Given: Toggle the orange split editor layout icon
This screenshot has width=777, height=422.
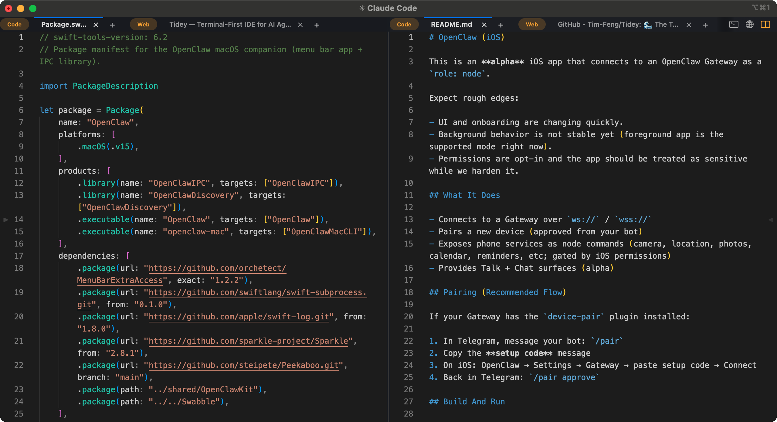Looking at the screenshot, I should [766, 24].
